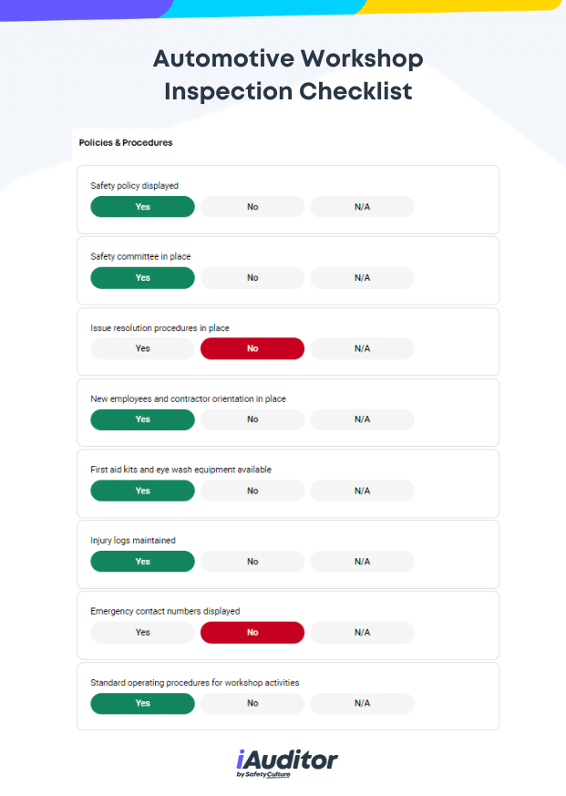Click the iAuditor logo at page bottom
This screenshot has width=566, height=796.
click(x=287, y=763)
